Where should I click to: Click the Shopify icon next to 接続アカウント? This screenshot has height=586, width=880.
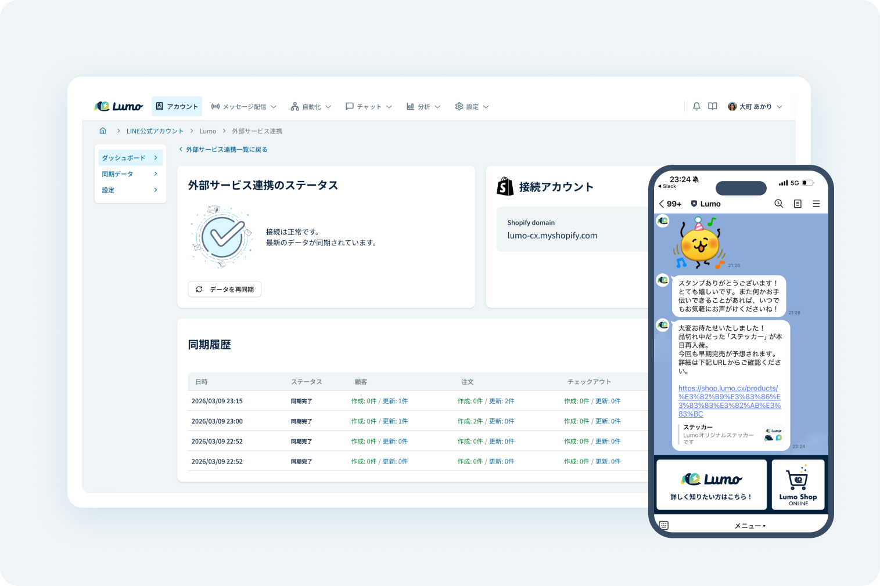pos(505,186)
